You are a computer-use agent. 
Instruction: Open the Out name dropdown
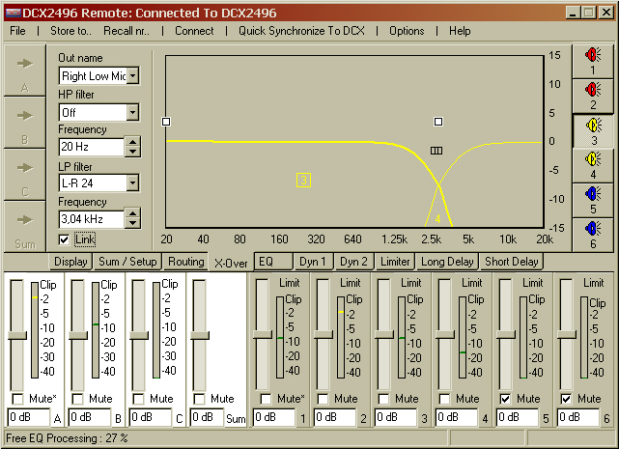coord(133,75)
